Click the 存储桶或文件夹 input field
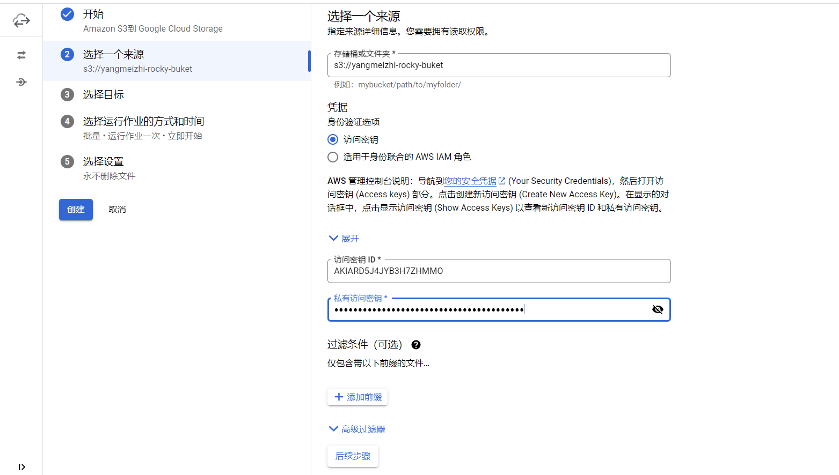This screenshot has width=839, height=475. click(499, 65)
